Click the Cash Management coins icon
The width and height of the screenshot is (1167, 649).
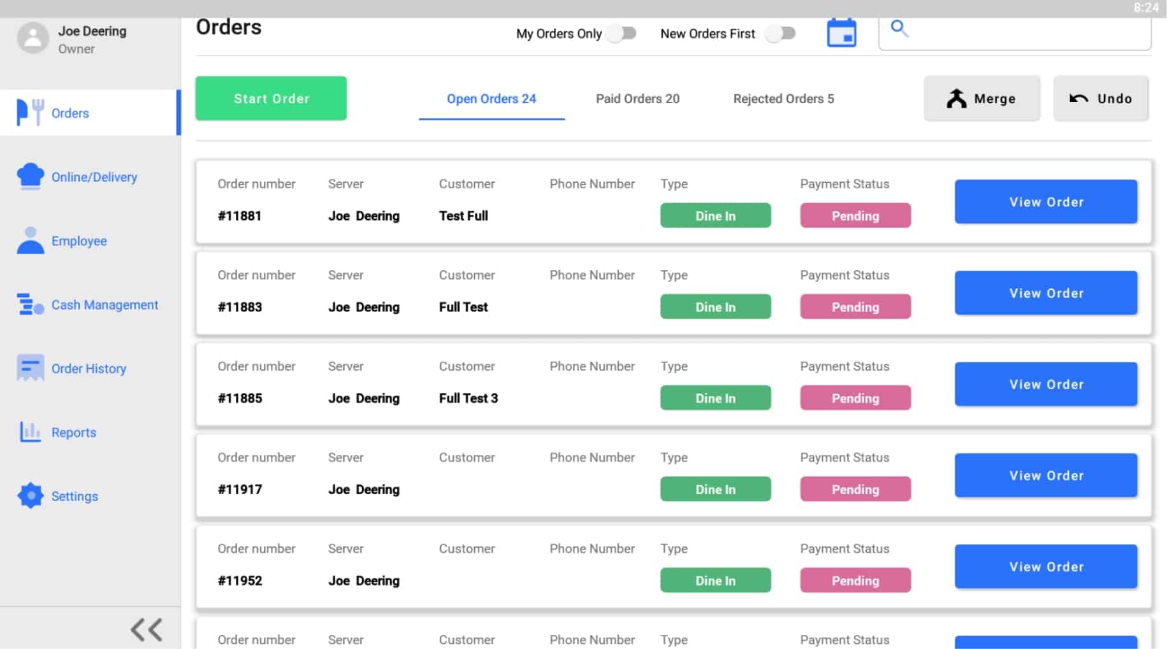click(x=30, y=304)
